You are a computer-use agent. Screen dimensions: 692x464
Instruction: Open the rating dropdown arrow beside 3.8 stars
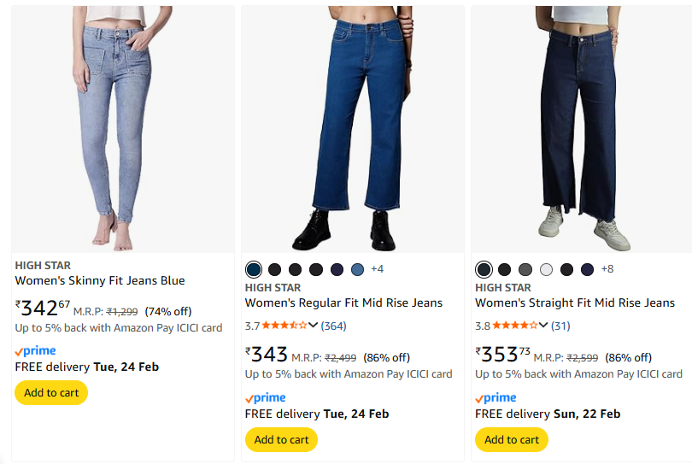[543, 326]
